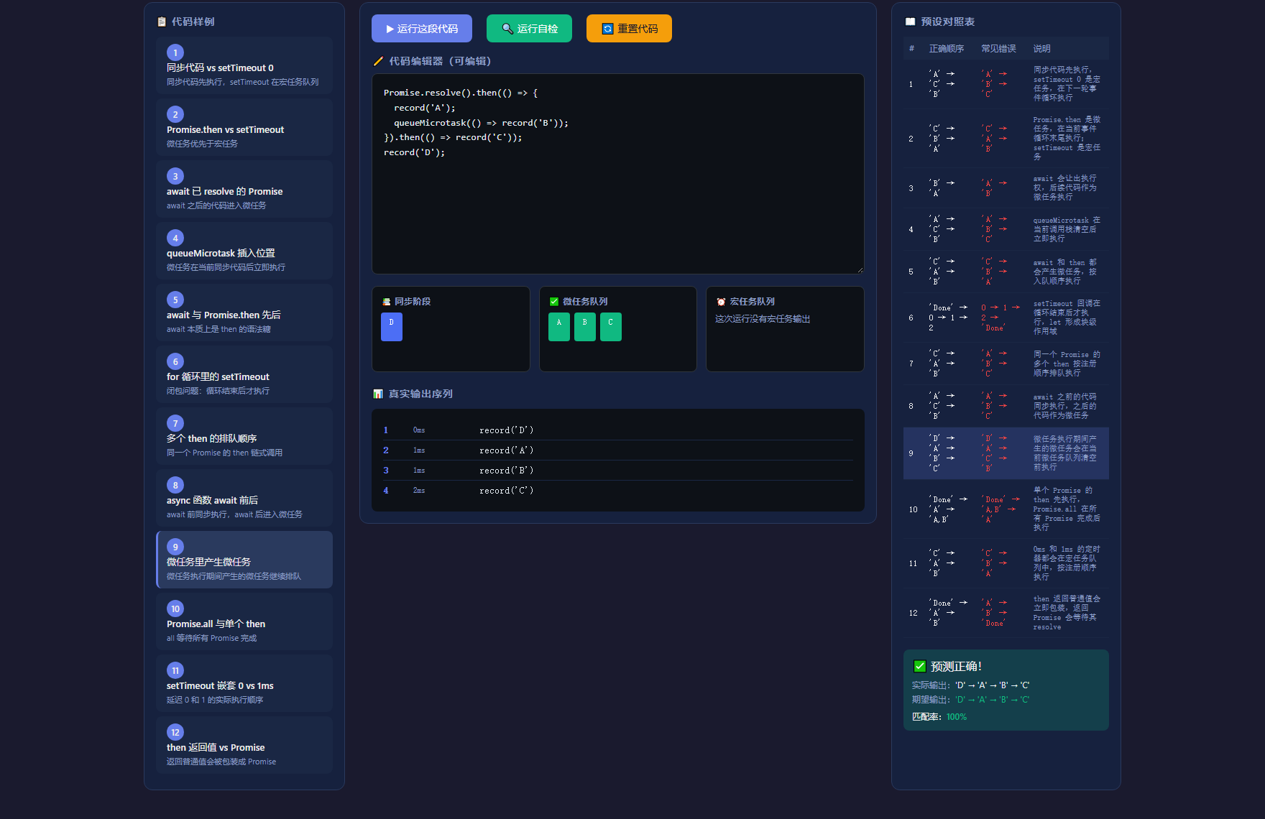Click row 6 in the comparison table
The image size is (1265, 819).
point(1006,318)
